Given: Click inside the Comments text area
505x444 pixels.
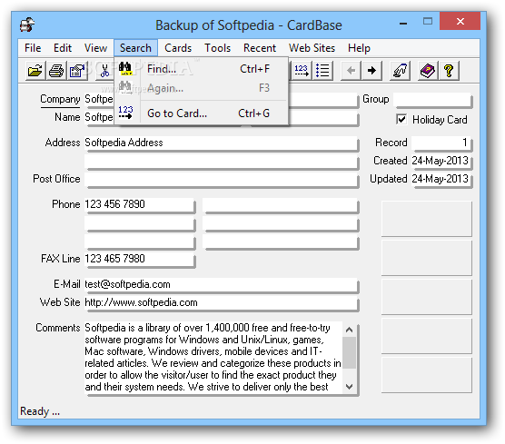Looking at the screenshot, I should pyautogui.click(x=213, y=357).
